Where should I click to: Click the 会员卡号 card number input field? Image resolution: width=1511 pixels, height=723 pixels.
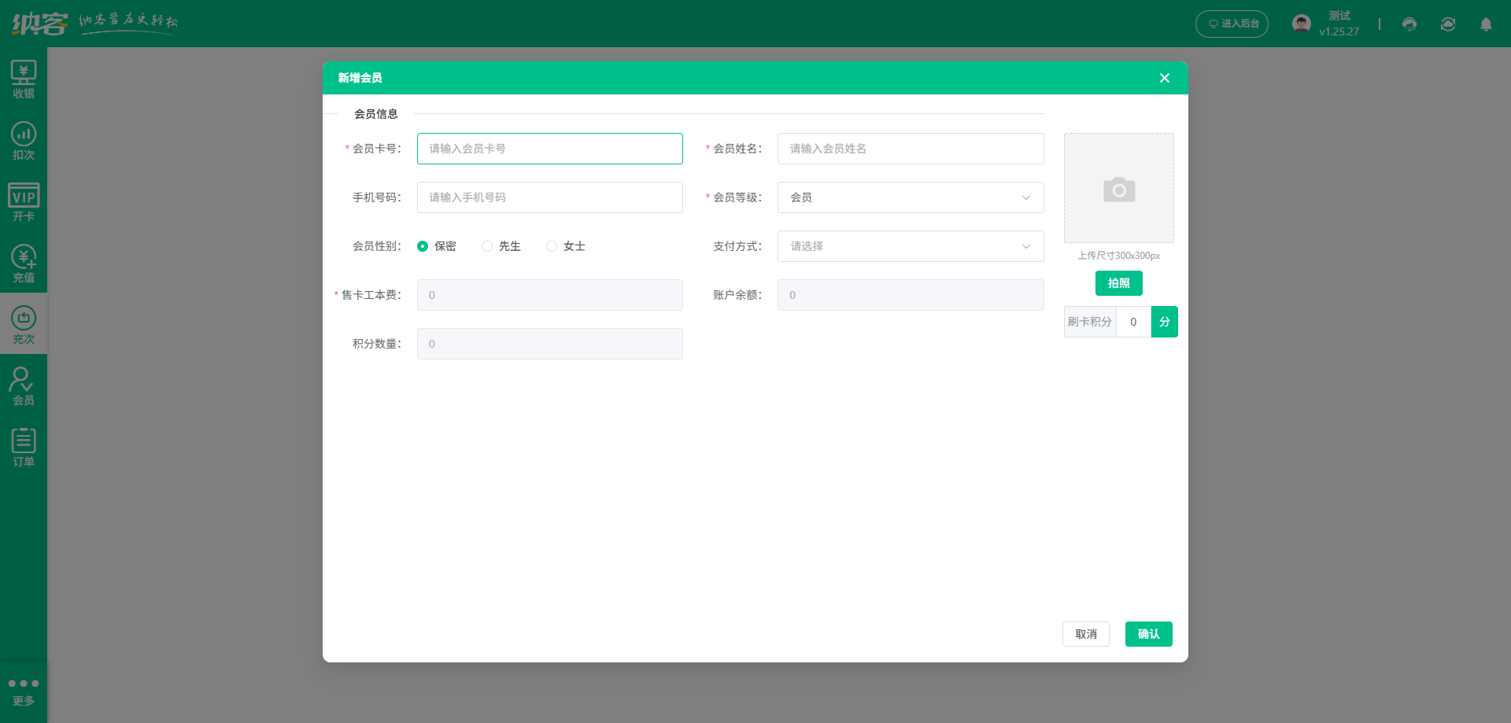pos(549,149)
